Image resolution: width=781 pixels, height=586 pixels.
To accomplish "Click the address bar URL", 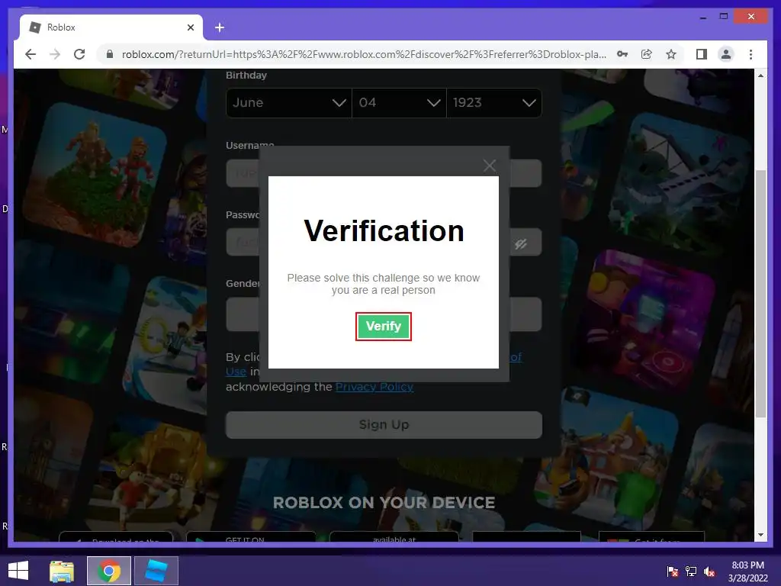I will pos(364,54).
